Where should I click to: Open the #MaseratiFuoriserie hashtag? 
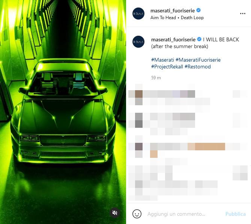tap(198, 60)
